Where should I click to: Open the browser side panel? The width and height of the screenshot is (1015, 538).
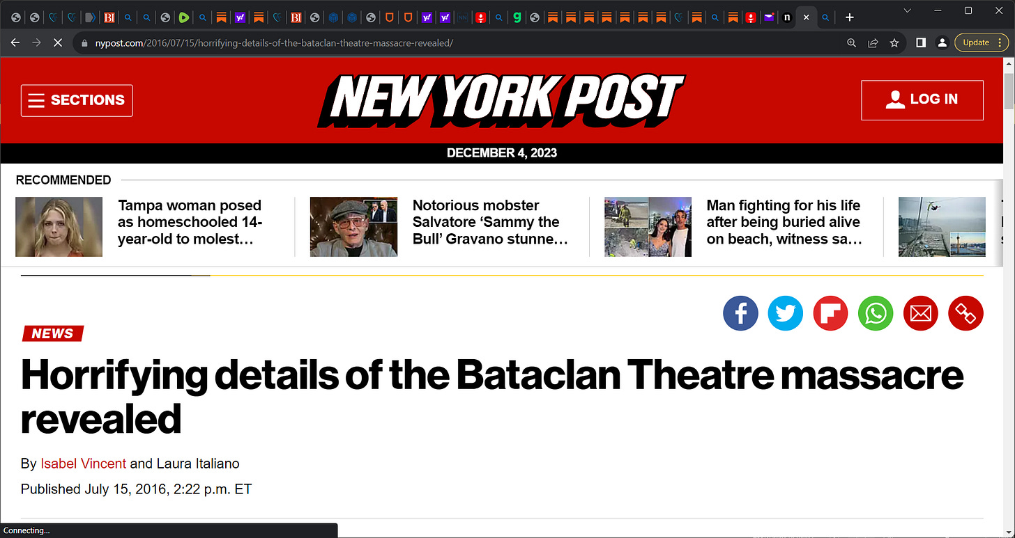[x=921, y=42]
